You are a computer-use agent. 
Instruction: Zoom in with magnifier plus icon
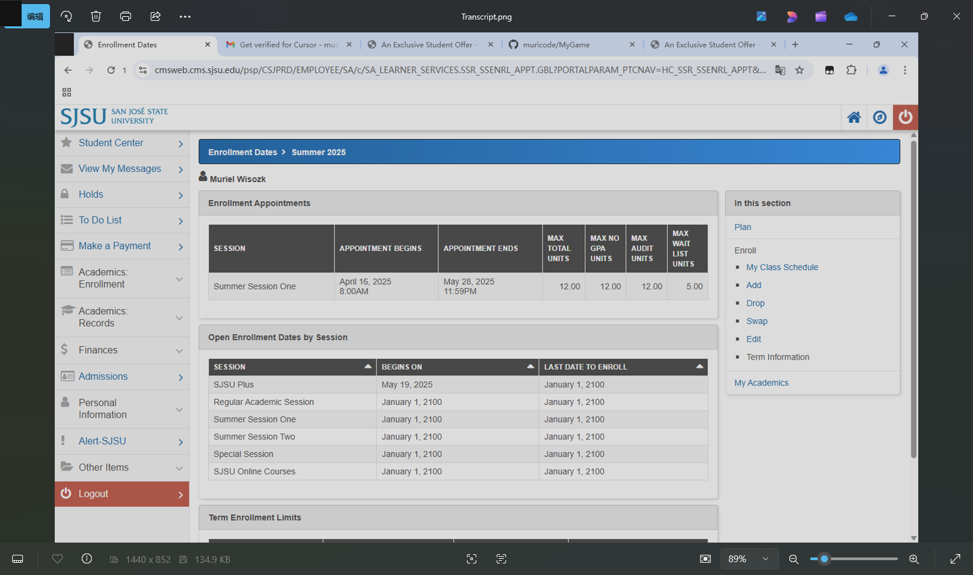[914, 559]
